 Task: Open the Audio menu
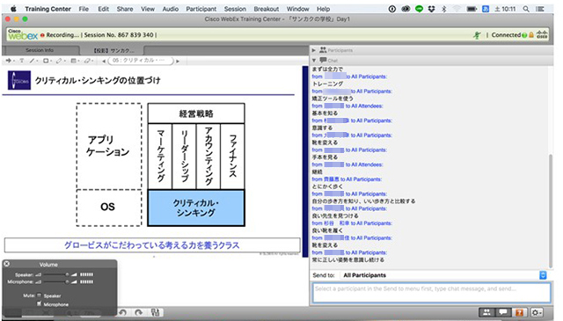coord(170,9)
